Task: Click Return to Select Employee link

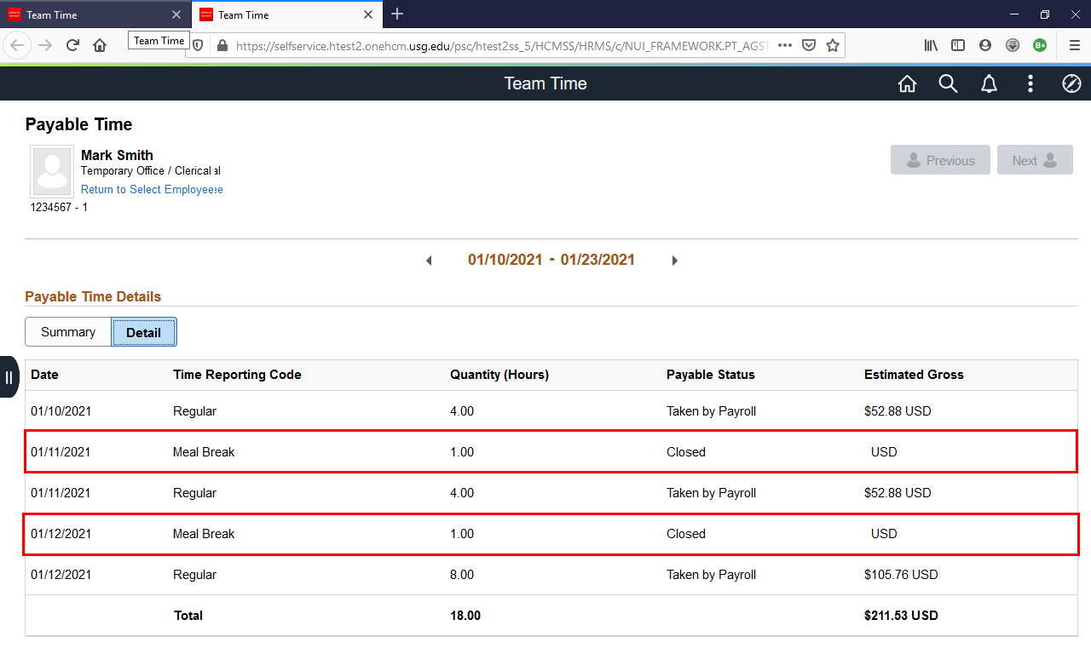Action: (x=151, y=190)
